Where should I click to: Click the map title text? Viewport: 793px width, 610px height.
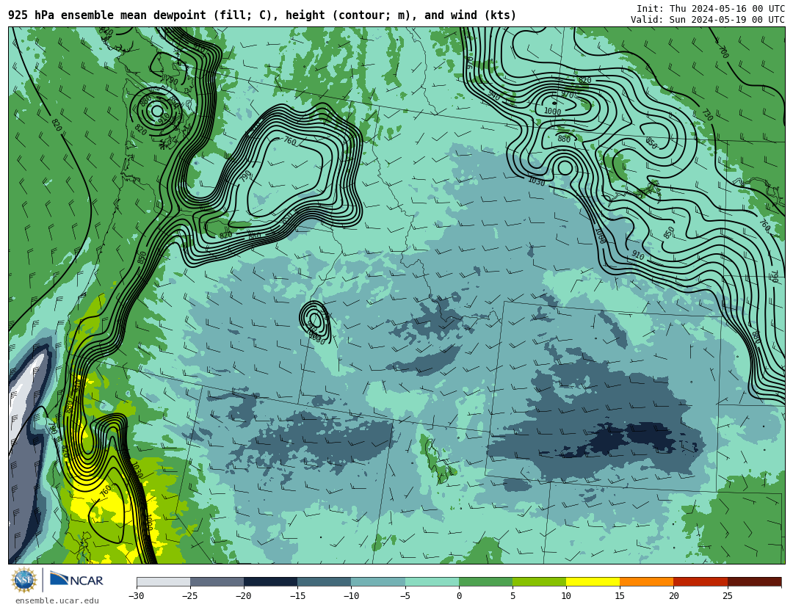pyautogui.click(x=262, y=15)
